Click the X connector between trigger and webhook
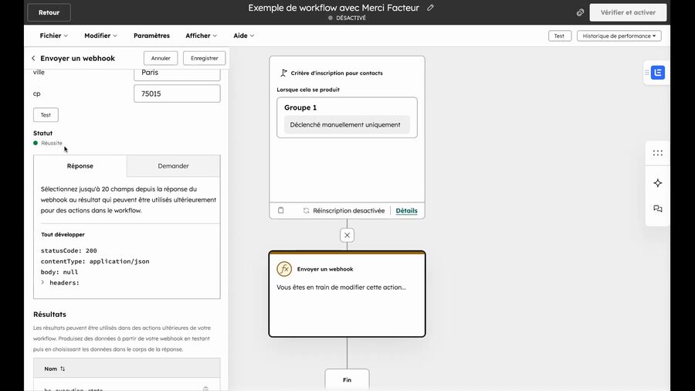The width and height of the screenshot is (695, 391). (x=347, y=235)
